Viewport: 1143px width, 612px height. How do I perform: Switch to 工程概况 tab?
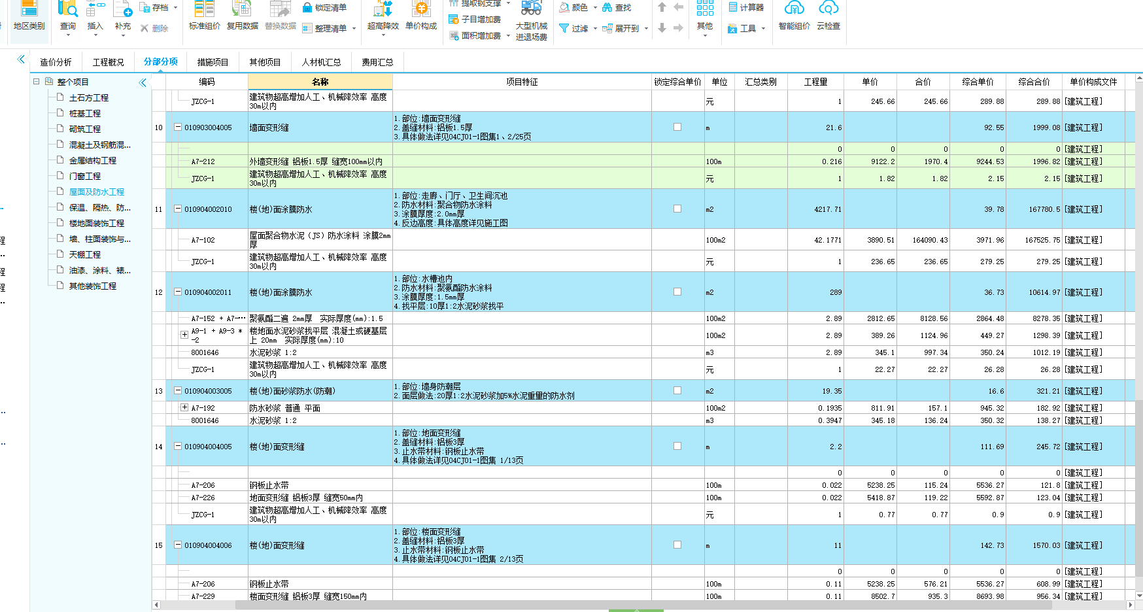108,62
